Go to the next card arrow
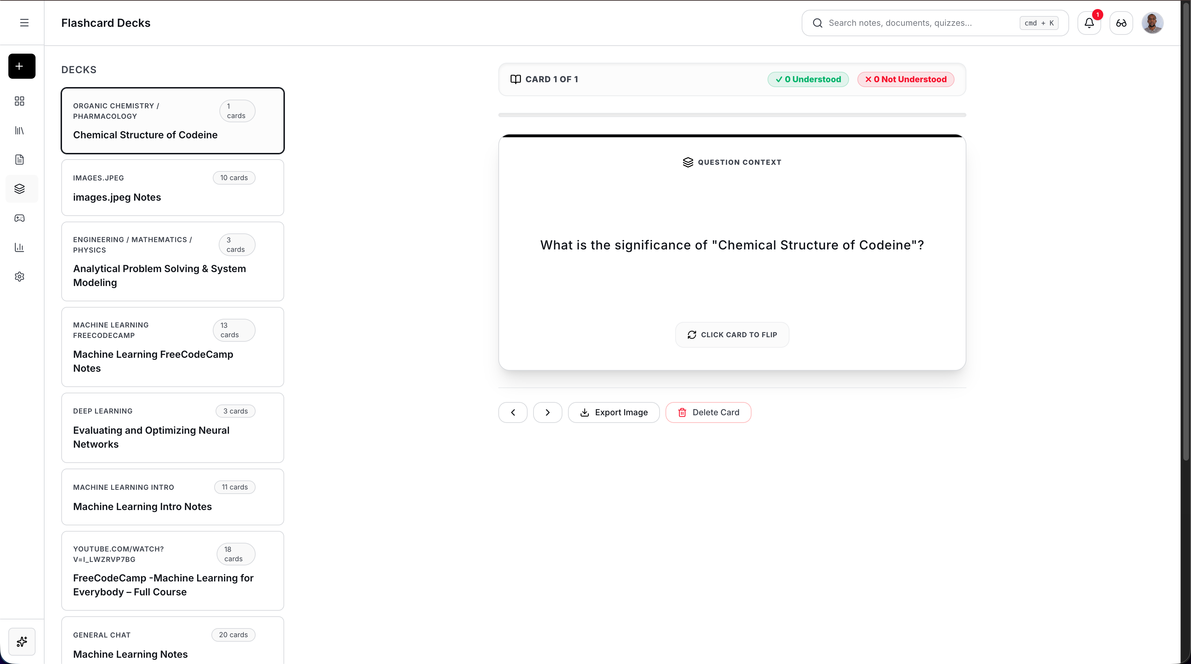 (x=547, y=412)
